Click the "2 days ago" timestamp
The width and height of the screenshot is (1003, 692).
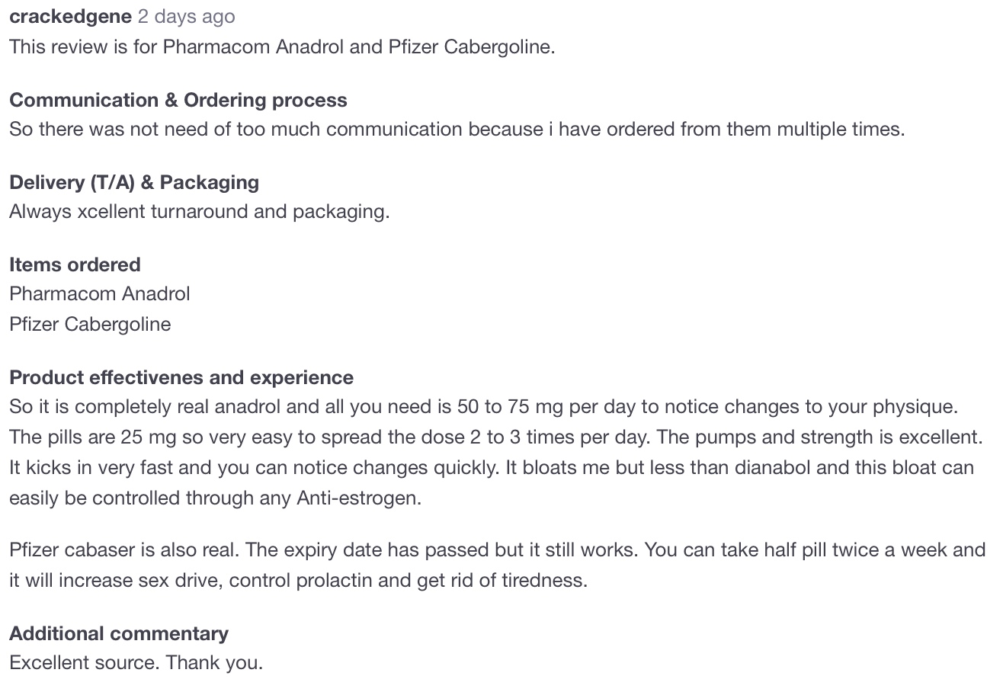click(186, 17)
